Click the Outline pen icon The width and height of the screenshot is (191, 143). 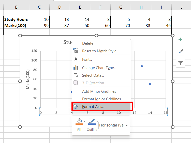click(x=92, y=121)
